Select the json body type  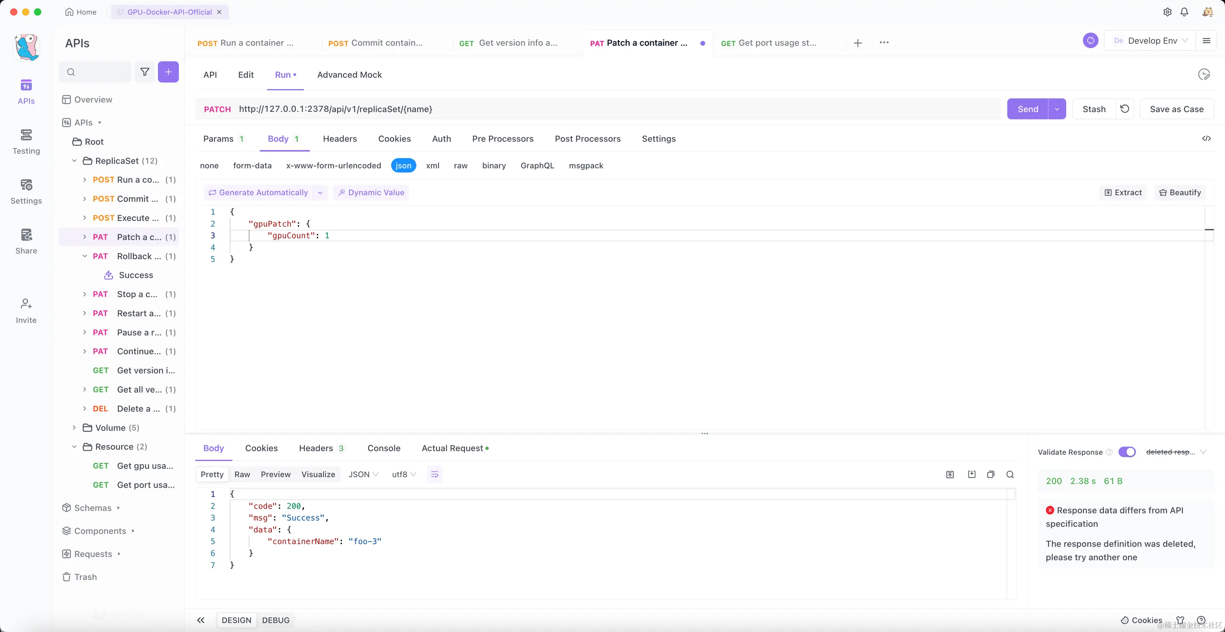[x=403, y=165]
